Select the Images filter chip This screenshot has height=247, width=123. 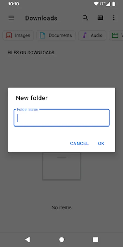pos(18,35)
